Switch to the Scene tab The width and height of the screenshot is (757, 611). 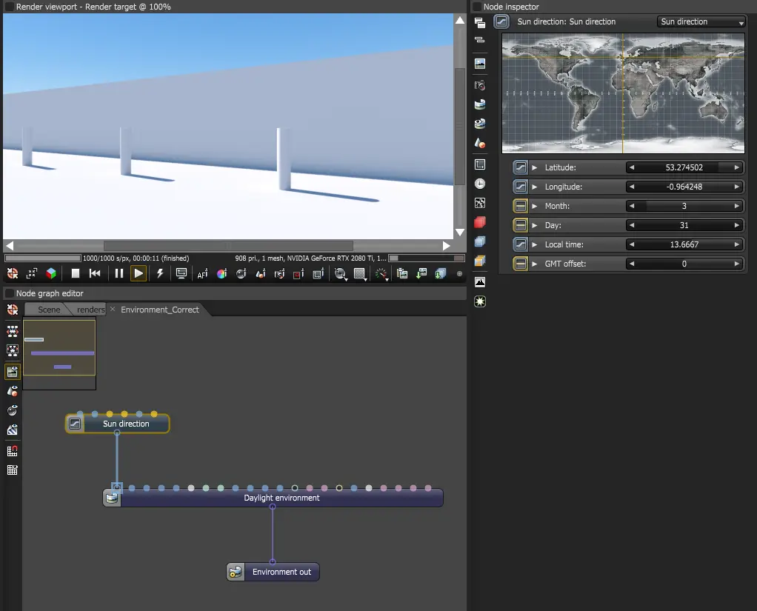49,310
